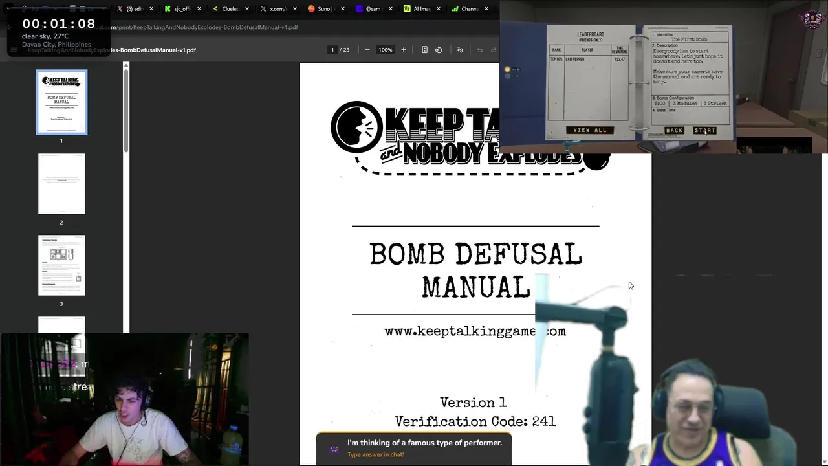Click 'Verification Code: 241' text in PDF
Image resolution: width=828 pixels, height=466 pixels.
pos(475,421)
